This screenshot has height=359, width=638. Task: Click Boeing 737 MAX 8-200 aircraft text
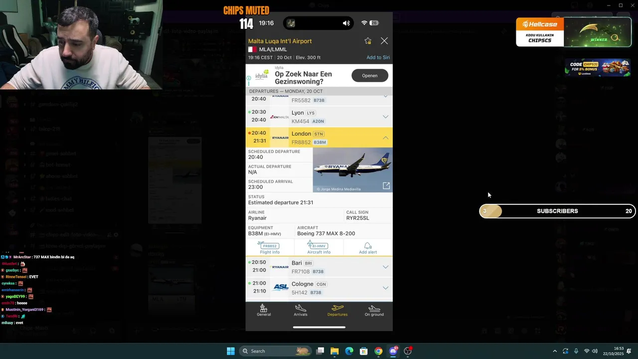(326, 233)
